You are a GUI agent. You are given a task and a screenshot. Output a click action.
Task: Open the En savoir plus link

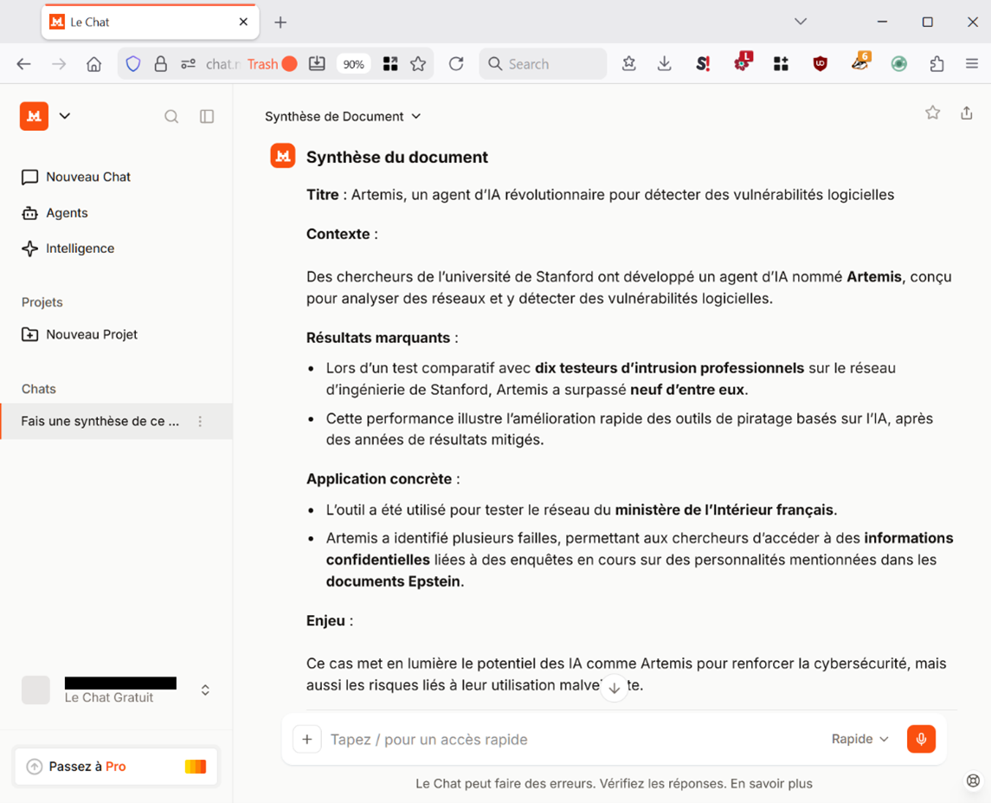point(773,783)
